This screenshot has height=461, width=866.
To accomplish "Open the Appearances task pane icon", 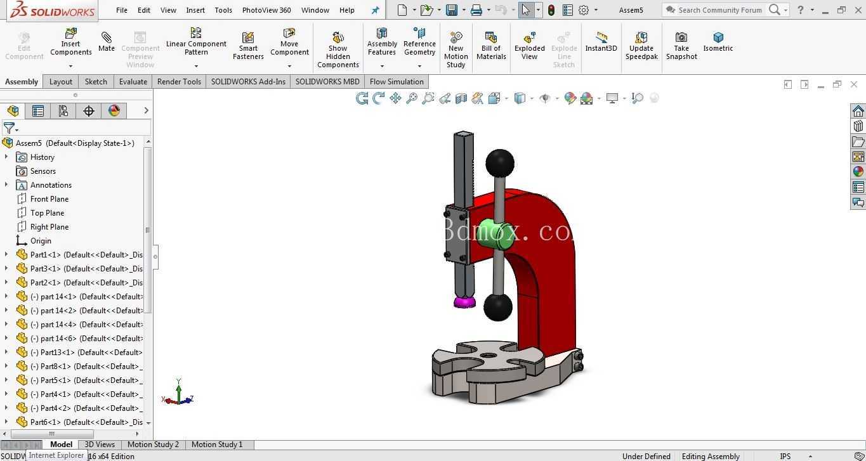I will click(x=858, y=172).
